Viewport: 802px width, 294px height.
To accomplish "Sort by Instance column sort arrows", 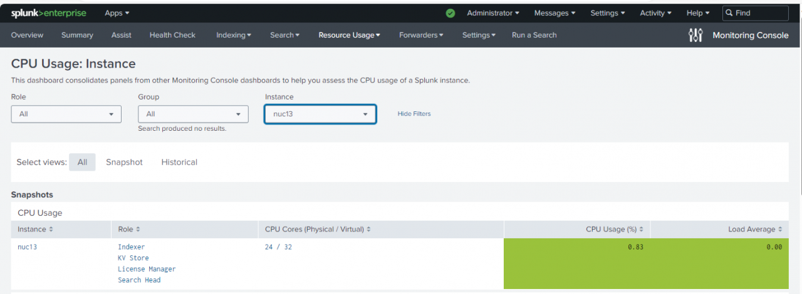I will [x=51, y=230].
